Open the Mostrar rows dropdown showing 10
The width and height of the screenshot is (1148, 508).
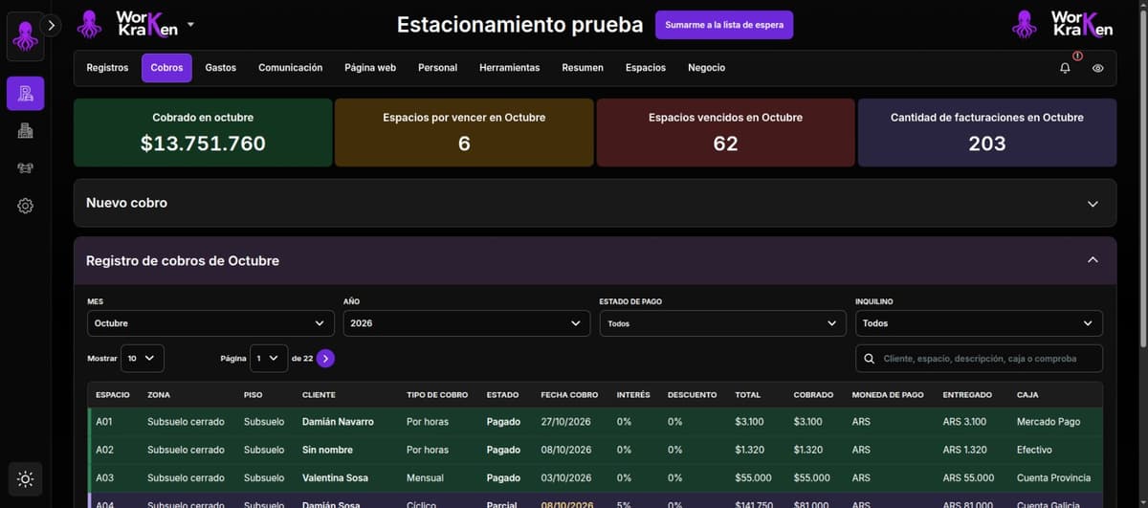pos(143,358)
